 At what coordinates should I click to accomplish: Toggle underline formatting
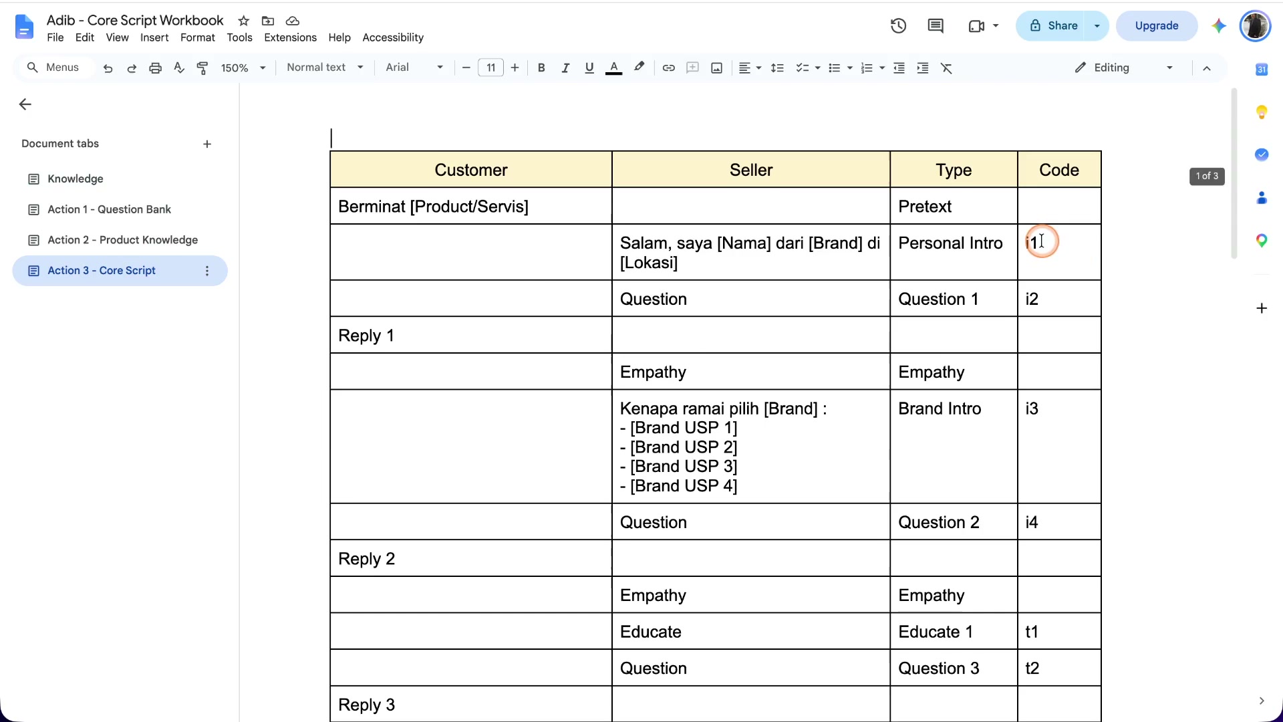coord(589,68)
